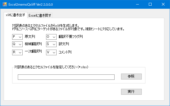Image resolution: width=170 pixels, height=106 pixels.
Task: Close the Excel2memoQxliff window
Action: pos(163,4)
